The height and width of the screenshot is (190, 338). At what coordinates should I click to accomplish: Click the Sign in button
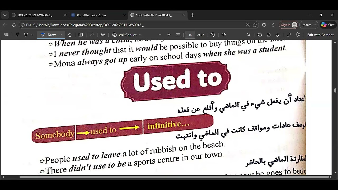(x=288, y=25)
